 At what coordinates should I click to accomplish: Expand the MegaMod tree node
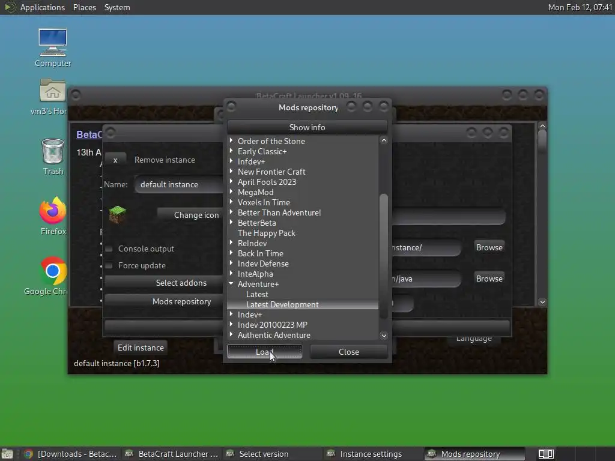[x=231, y=191]
